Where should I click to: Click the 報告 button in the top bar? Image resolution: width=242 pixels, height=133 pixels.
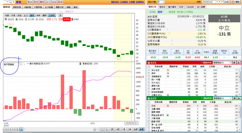(36, 2)
